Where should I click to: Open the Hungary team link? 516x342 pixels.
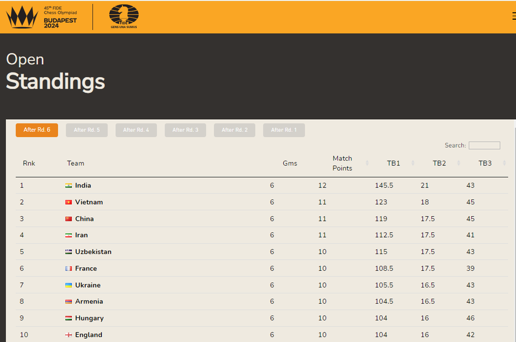pos(89,319)
